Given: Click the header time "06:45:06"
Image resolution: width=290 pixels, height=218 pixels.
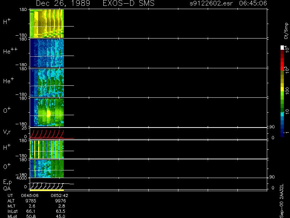Looking at the screenshot, I should [253, 3].
